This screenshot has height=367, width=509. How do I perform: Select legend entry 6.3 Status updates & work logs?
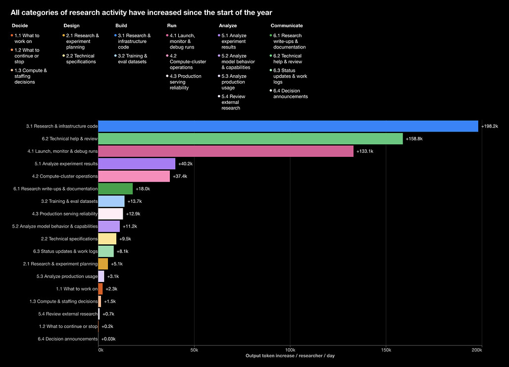point(288,76)
